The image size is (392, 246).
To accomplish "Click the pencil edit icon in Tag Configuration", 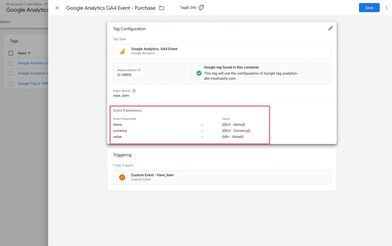I will [x=331, y=28].
